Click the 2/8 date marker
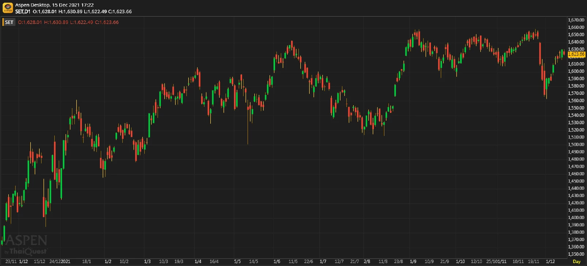The image size is (587, 266). 367,262
